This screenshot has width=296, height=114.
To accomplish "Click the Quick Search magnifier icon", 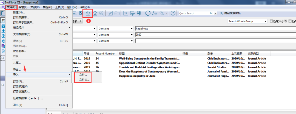I will [212, 13].
